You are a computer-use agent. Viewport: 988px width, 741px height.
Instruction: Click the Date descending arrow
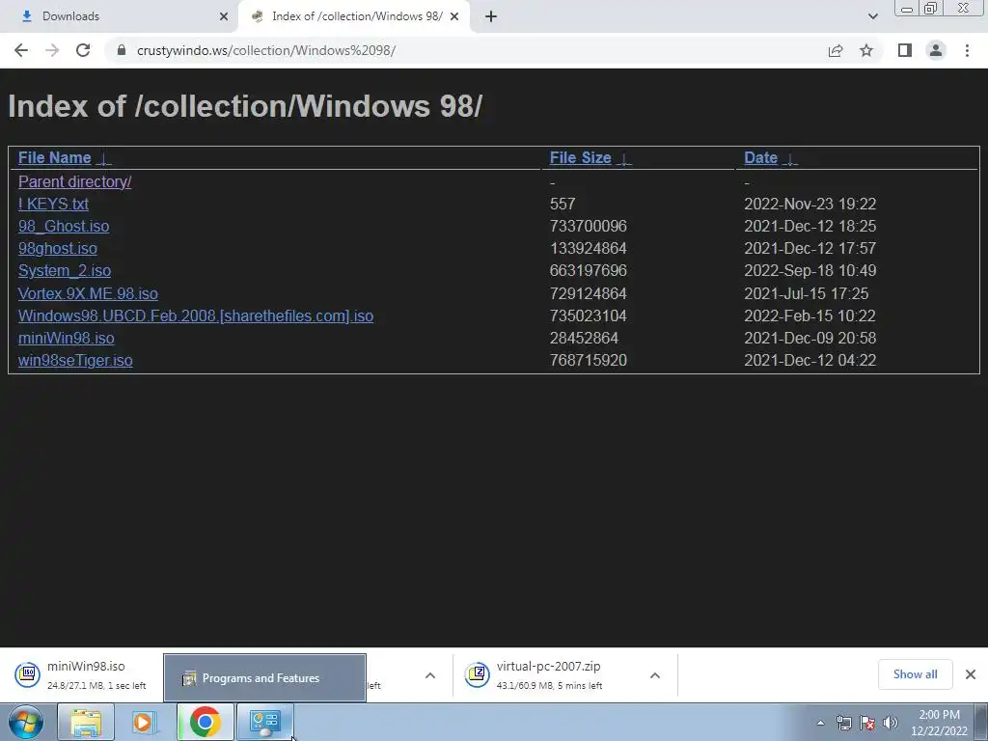[789, 159]
